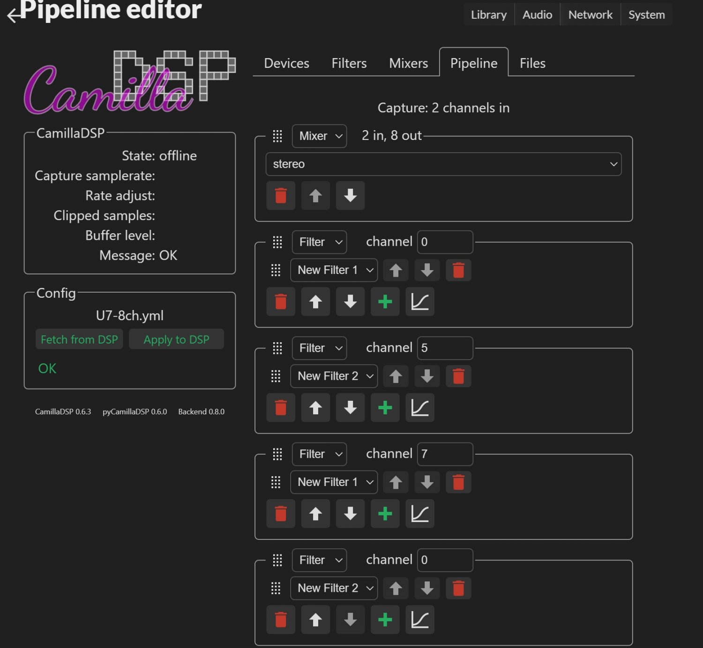This screenshot has width=703, height=648.
Task: Delete the channel 7 Filter step
Action: [281, 514]
